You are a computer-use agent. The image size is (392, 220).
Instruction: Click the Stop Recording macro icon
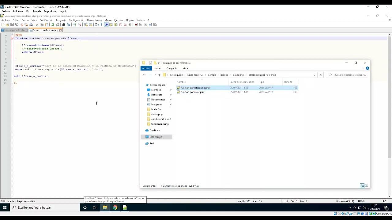pyautogui.click(x=141, y=24)
